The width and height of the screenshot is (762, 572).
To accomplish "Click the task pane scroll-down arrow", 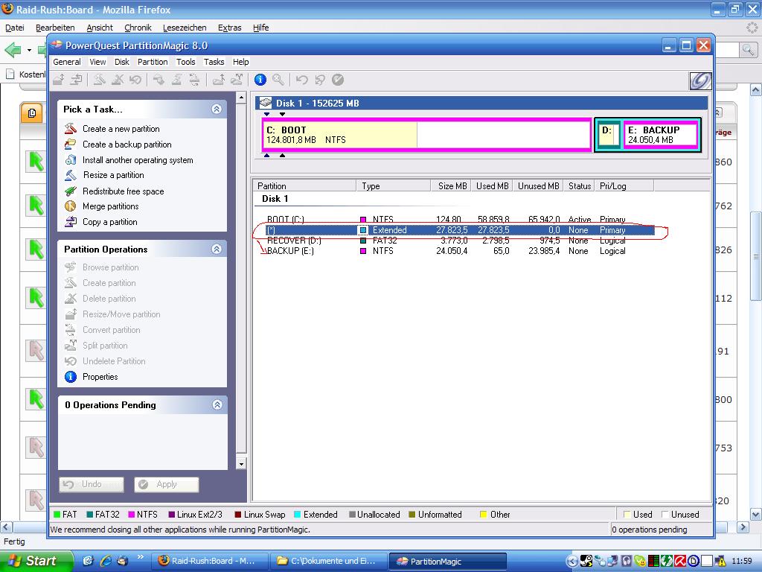I will 241,463.
